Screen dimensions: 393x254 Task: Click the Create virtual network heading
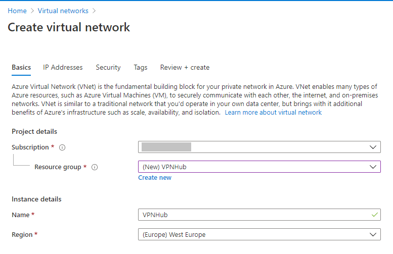(69, 27)
